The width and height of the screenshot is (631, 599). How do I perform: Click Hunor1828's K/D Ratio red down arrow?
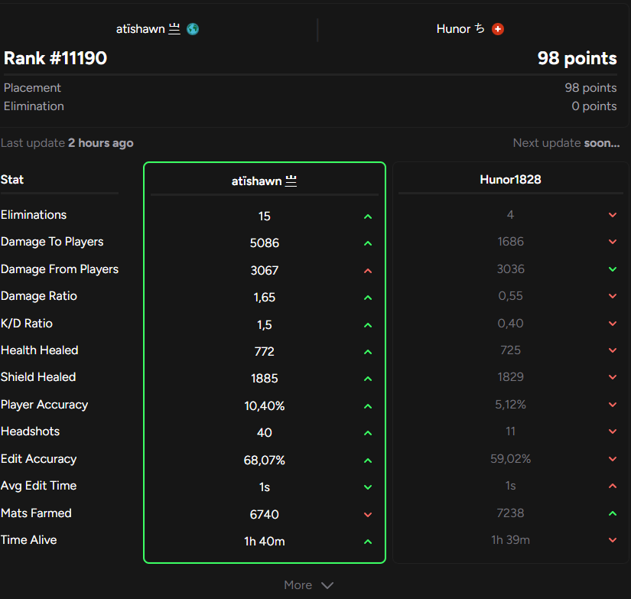click(x=613, y=324)
